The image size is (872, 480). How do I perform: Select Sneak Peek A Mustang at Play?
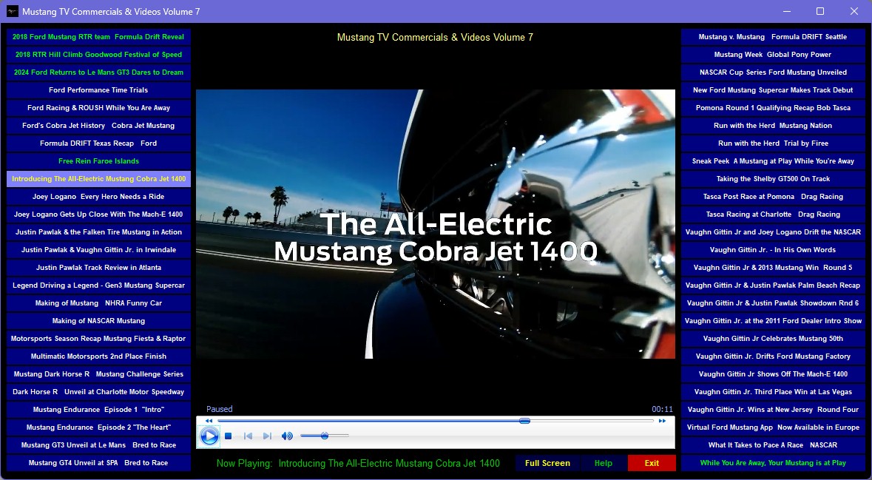click(773, 161)
